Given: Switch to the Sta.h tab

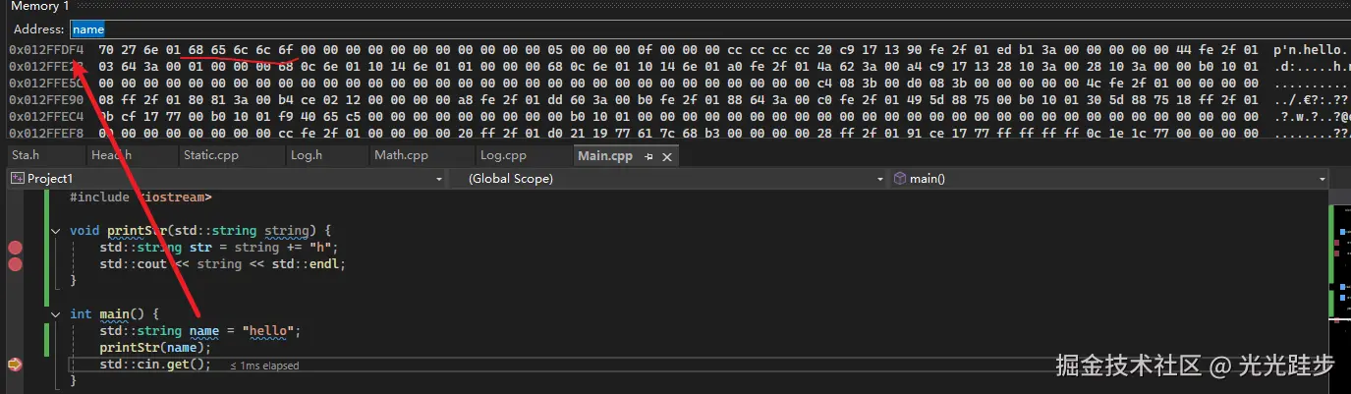Looking at the screenshot, I should 25,156.
